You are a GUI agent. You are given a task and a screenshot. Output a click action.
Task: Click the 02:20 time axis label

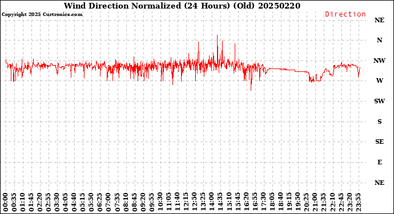[40, 203]
